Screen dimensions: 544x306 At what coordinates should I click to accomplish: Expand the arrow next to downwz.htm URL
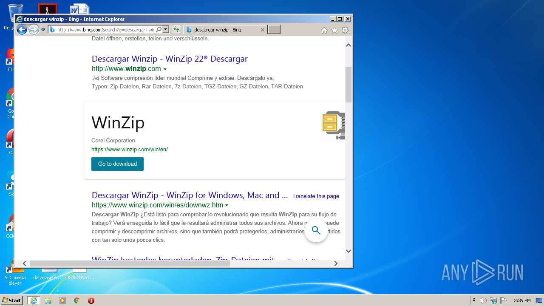227,205
